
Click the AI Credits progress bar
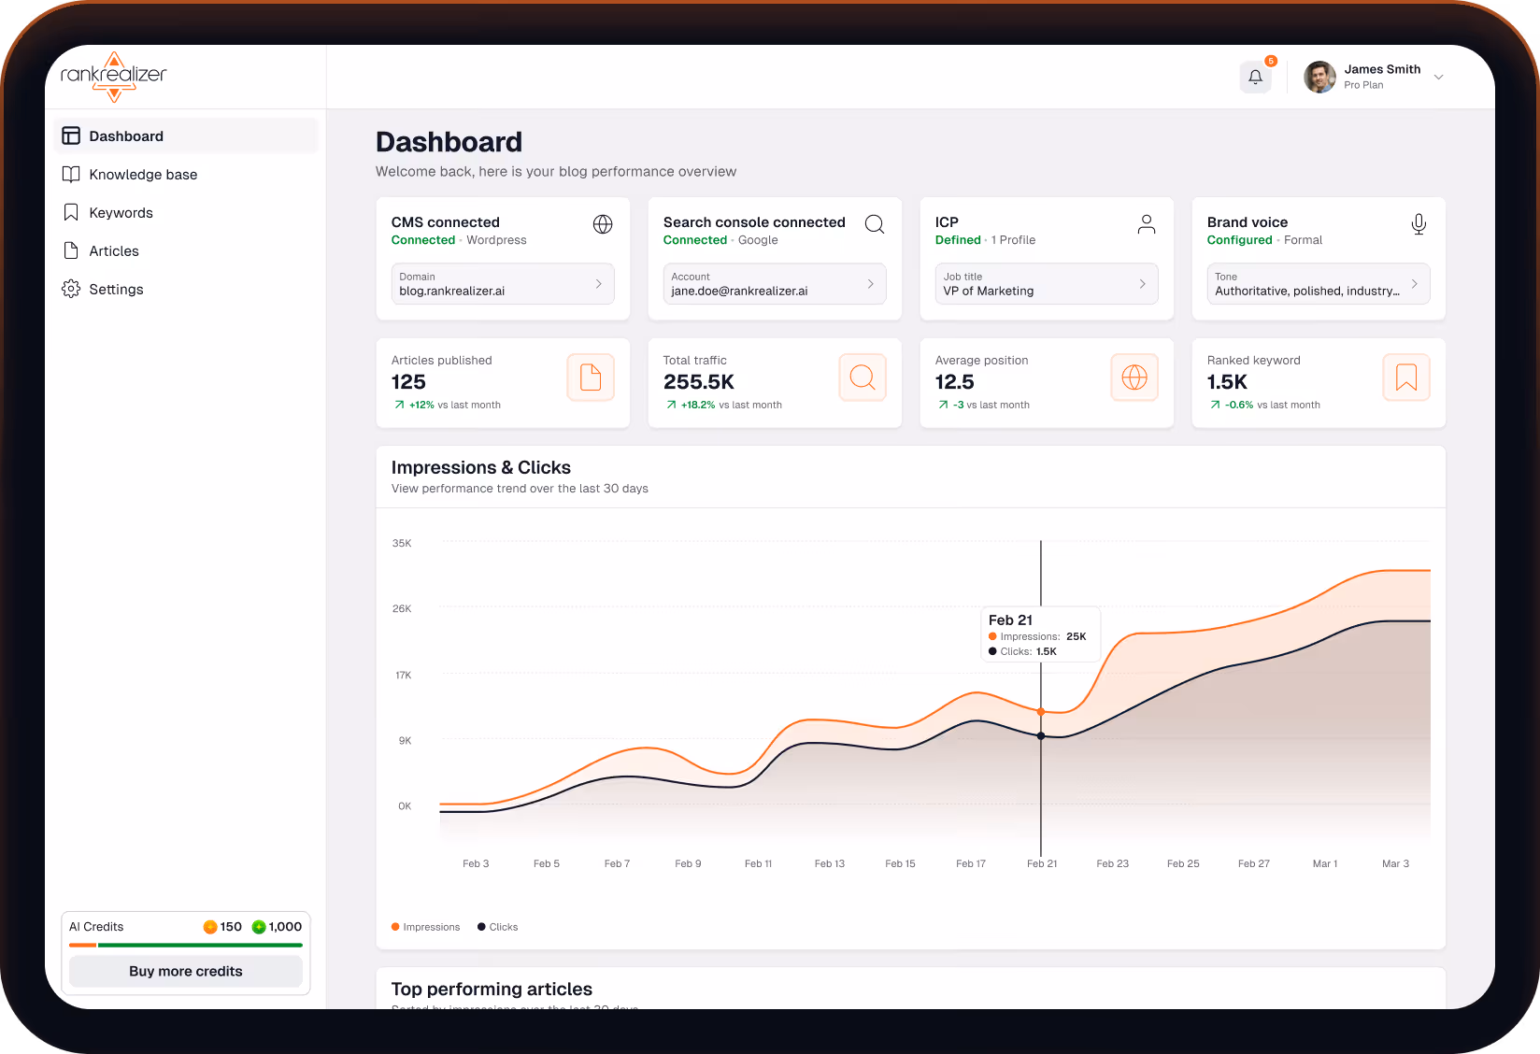(x=185, y=946)
